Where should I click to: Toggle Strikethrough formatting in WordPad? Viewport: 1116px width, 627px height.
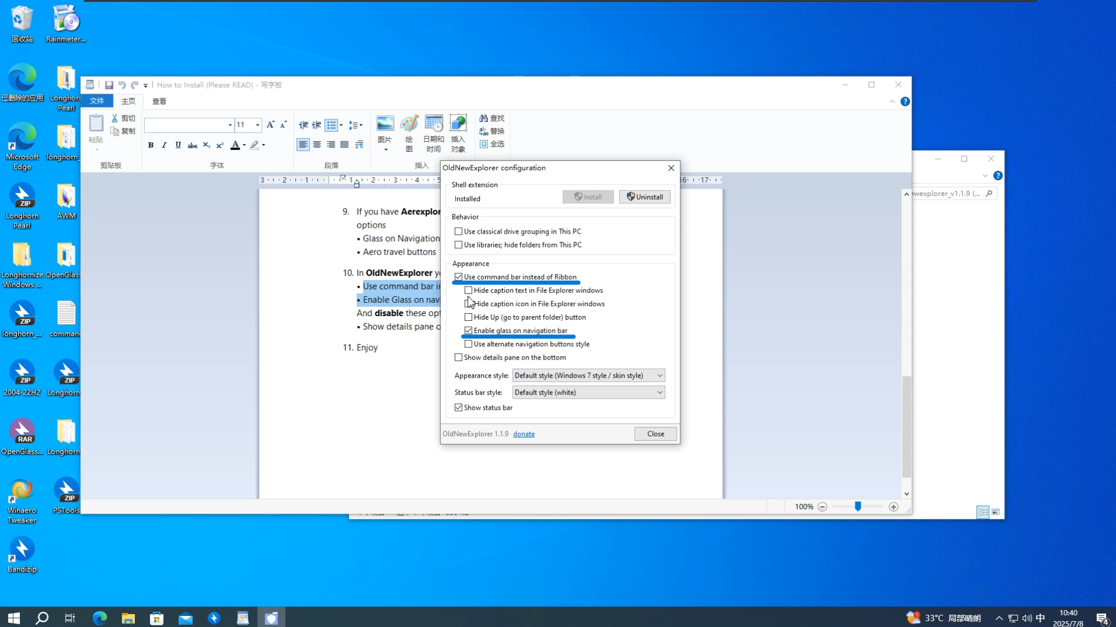pyautogui.click(x=192, y=145)
